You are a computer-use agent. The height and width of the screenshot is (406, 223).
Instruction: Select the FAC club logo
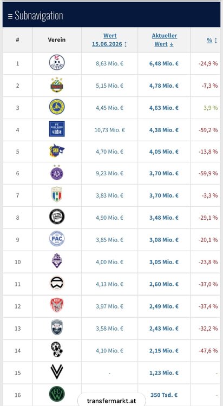pyautogui.click(x=57, y=239)
